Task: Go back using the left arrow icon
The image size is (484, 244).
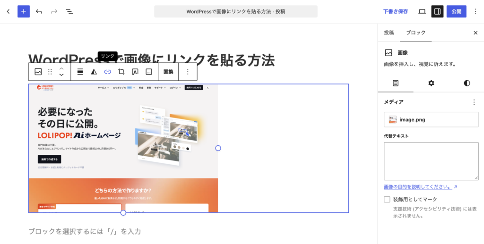Action: [9, 11]
